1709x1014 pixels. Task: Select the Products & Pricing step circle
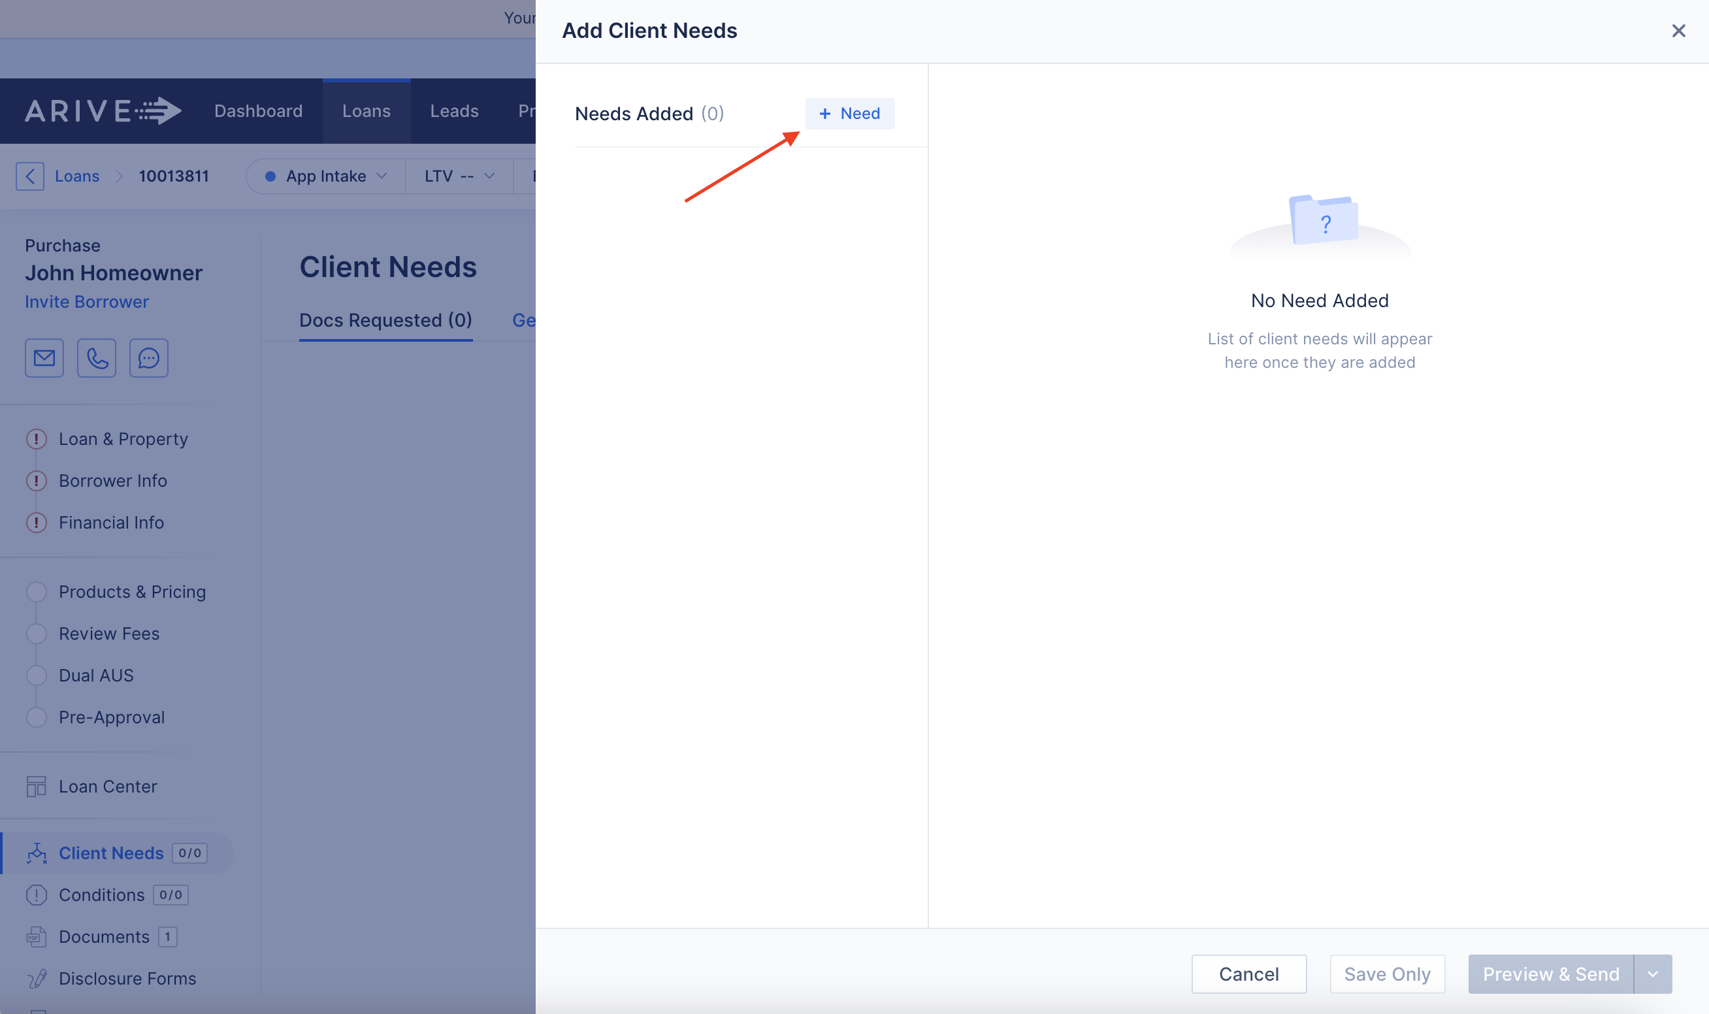coord(36,592)
